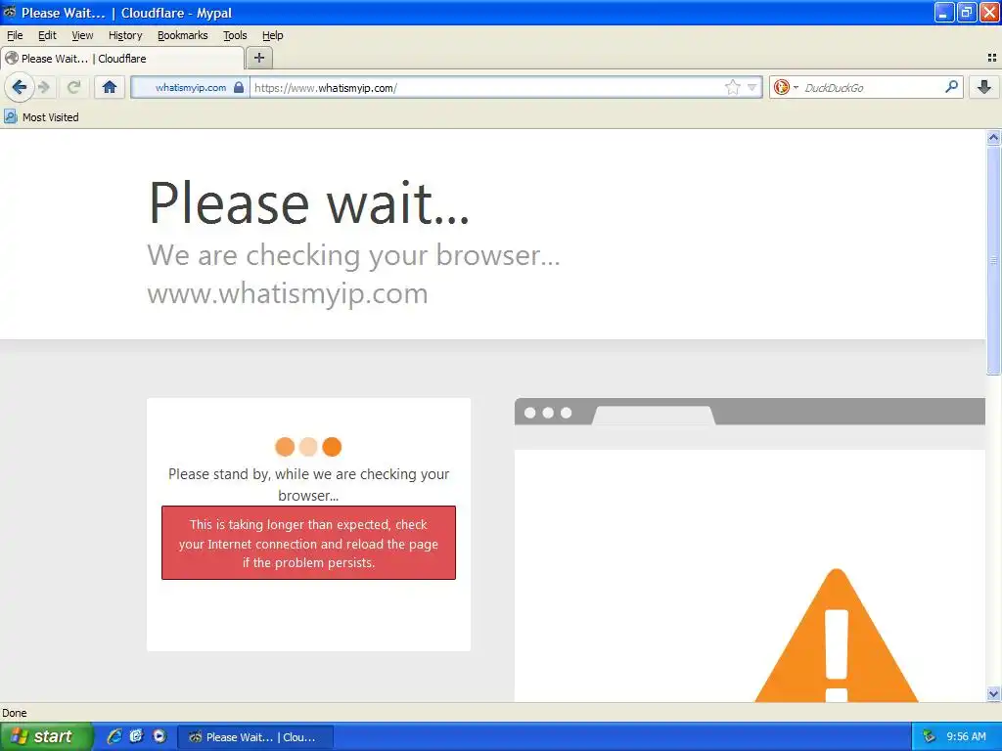1002x751 pixels.
Task: Minimize the Mypal browser window
Action: (x=944, y=12)
